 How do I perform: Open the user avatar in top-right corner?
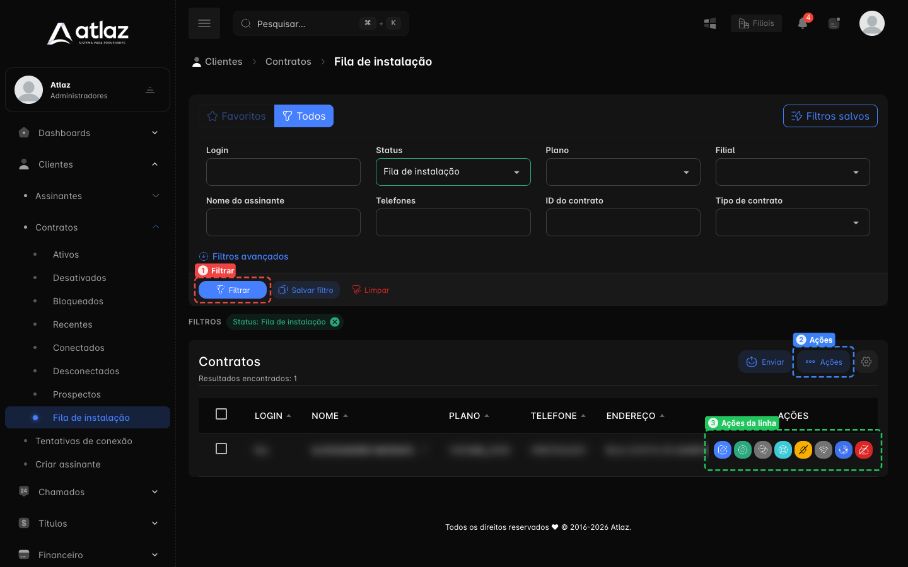tap(872, 23)
